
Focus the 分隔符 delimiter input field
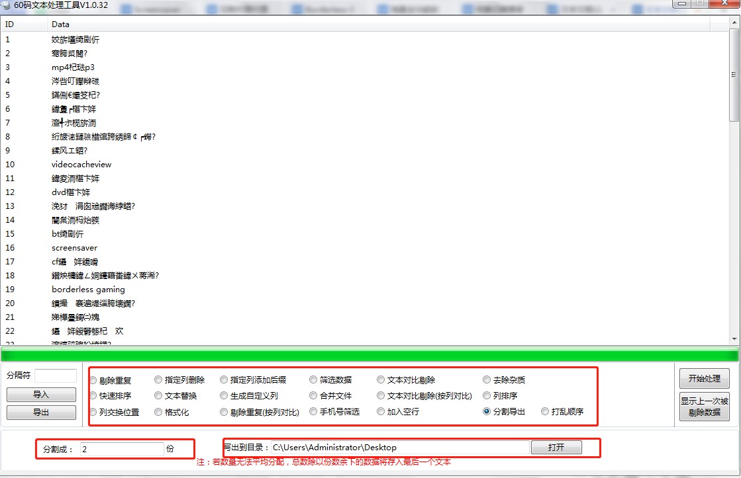pos(55,376)
